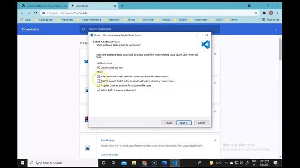The width and height of the screenshot is (300, 168).
Task: Open Photos app on taskbar
Action: tap(165, 163)
